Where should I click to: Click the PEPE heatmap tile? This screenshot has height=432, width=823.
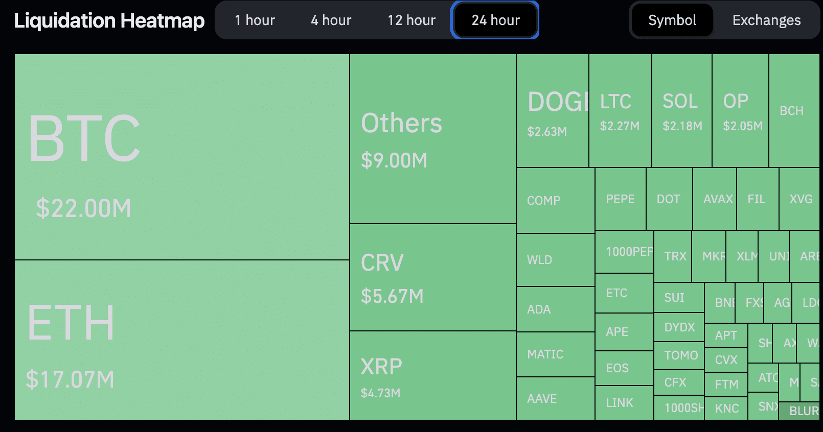click(x=621, y=199)
